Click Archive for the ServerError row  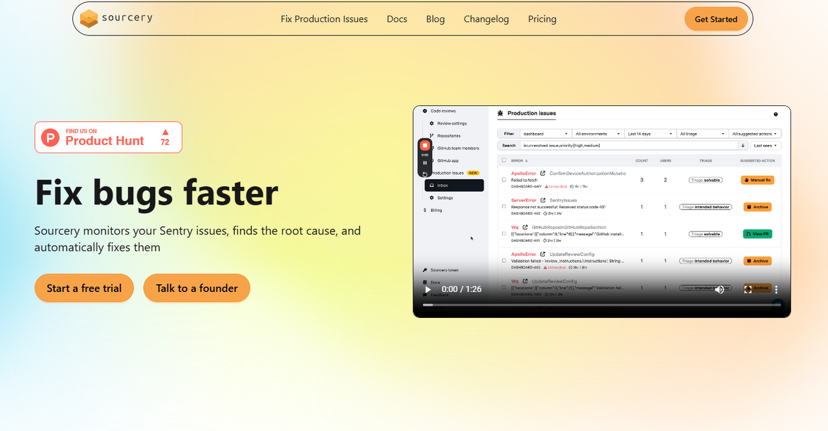pos(757,207)
